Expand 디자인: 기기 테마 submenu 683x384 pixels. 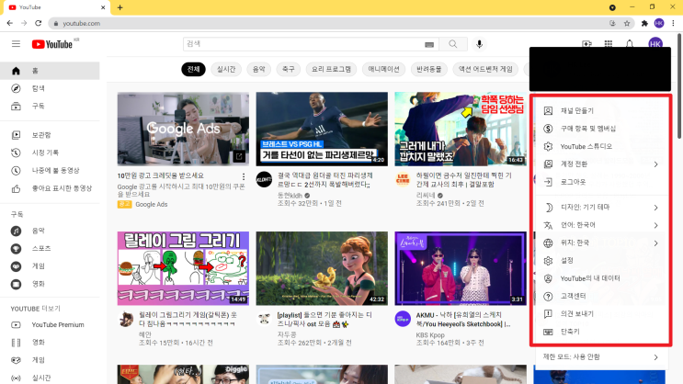click(601, 208)
